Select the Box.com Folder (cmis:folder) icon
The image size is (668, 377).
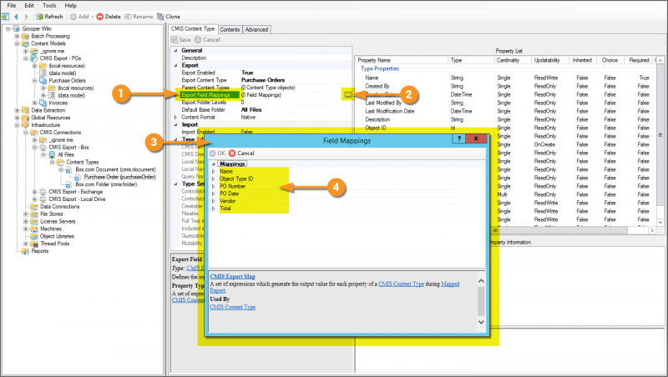69,184
